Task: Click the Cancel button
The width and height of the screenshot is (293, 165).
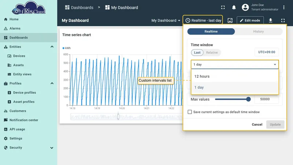Action: pyautogui.click(x=257, y=124)
